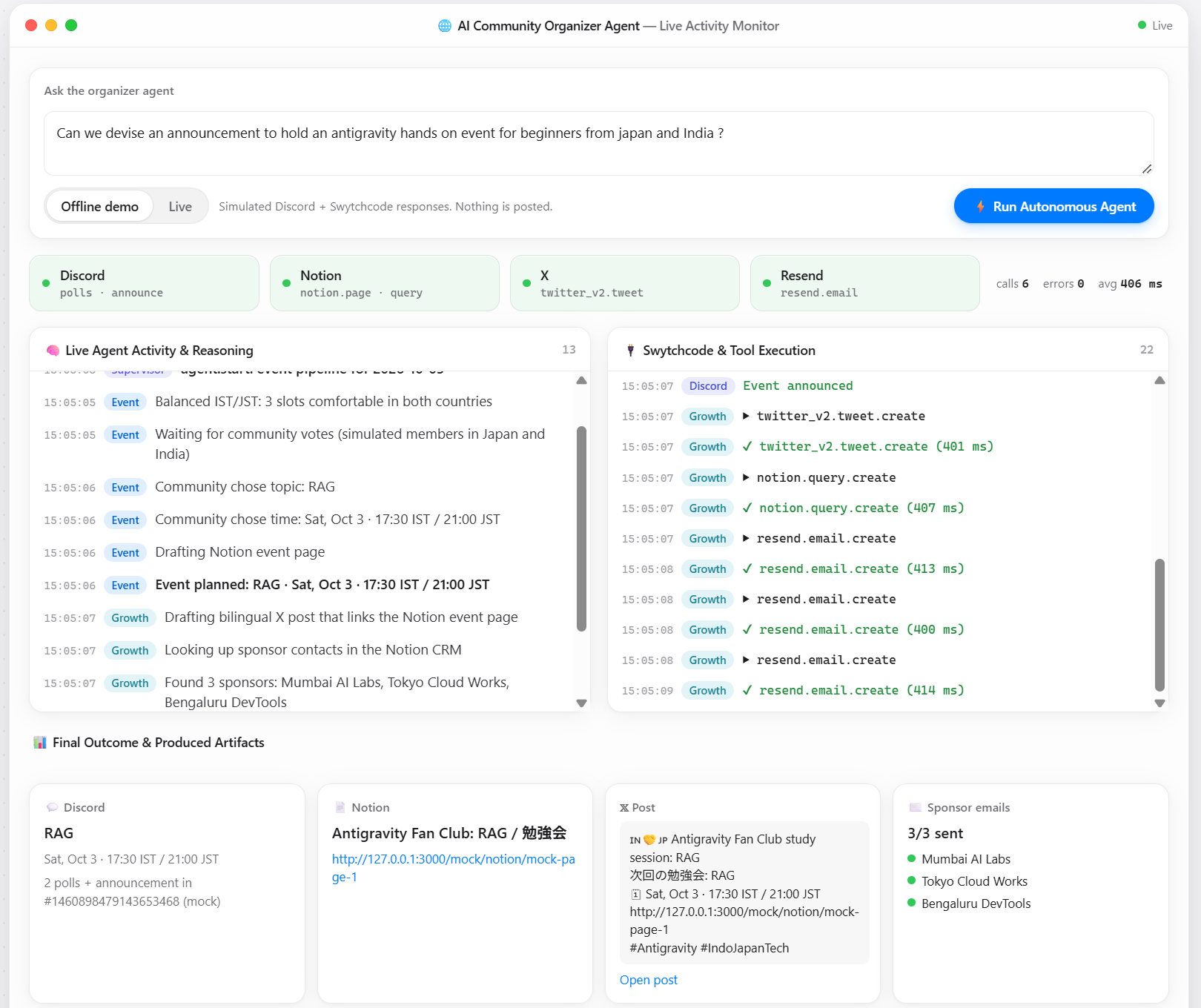
Task: Click 'Community chose topic: RAG' log entry
Action: pos(245,487)
